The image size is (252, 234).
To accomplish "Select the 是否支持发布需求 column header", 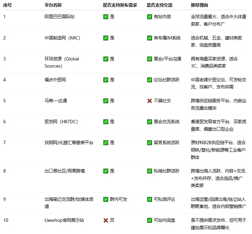I will [x=120, y=5].
